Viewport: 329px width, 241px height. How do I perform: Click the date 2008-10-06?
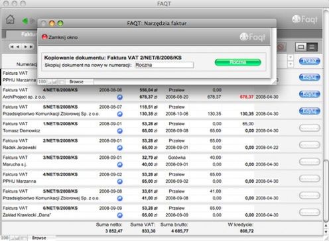pyautogui.click(x=176, y=114)
